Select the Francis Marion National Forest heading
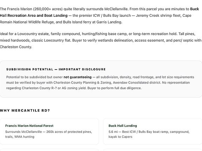 pos(29,126)
